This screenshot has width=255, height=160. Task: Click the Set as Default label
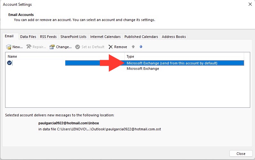93,47
